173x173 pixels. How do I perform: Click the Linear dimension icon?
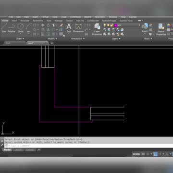86,25
